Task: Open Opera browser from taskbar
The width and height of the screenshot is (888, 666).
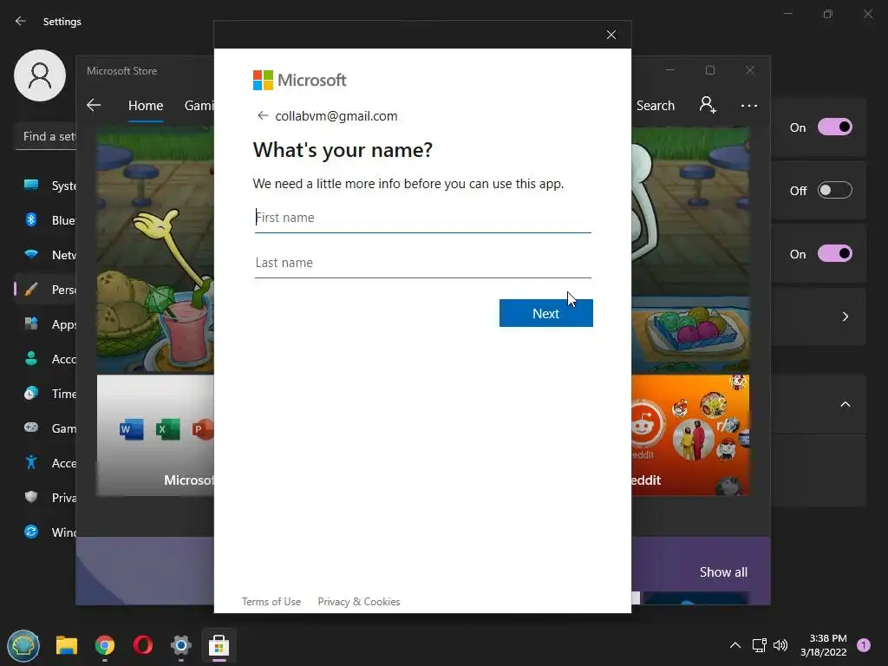Action: tap(143, 645)
